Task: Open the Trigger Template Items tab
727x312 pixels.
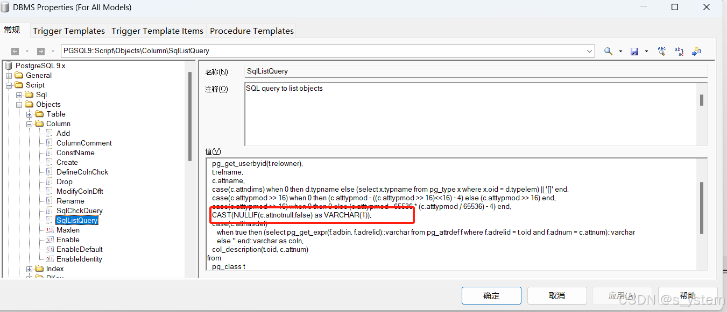Action: 158,31
